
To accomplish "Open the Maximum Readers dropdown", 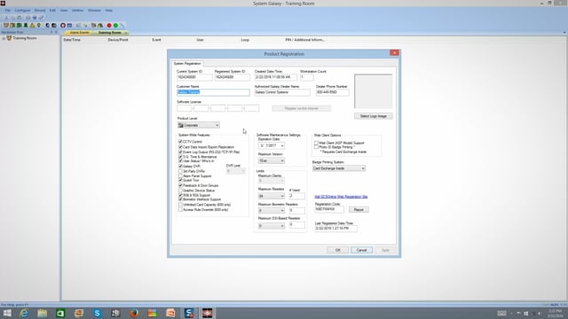I will [x=272, y=196].
